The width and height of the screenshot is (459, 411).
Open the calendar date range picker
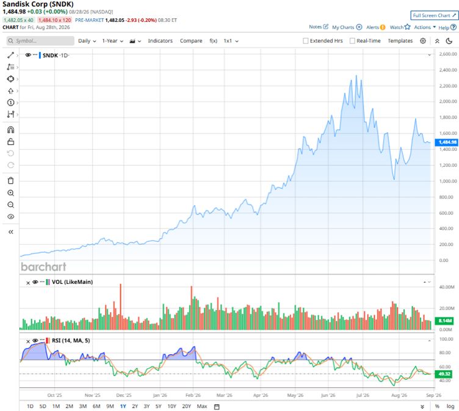pos(217,407)
